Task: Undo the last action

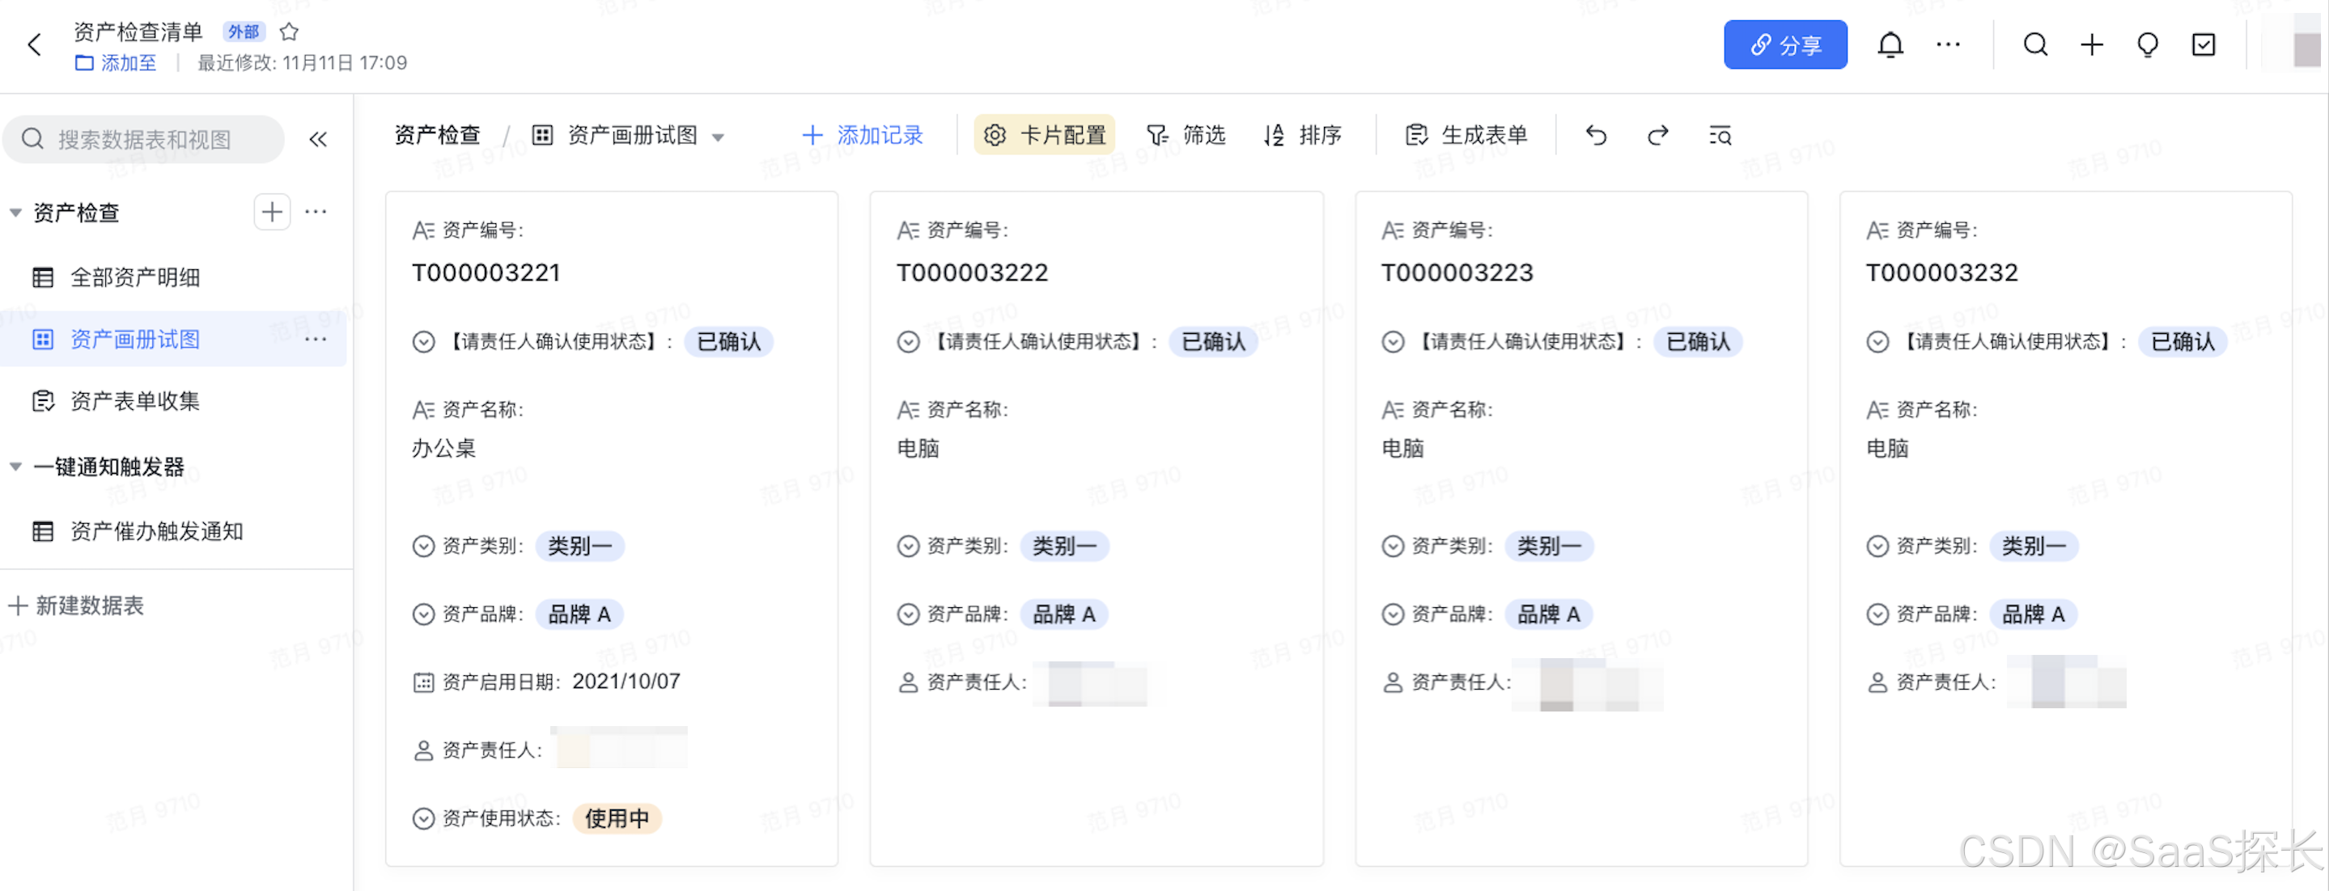Action: tap(1596, 136)
